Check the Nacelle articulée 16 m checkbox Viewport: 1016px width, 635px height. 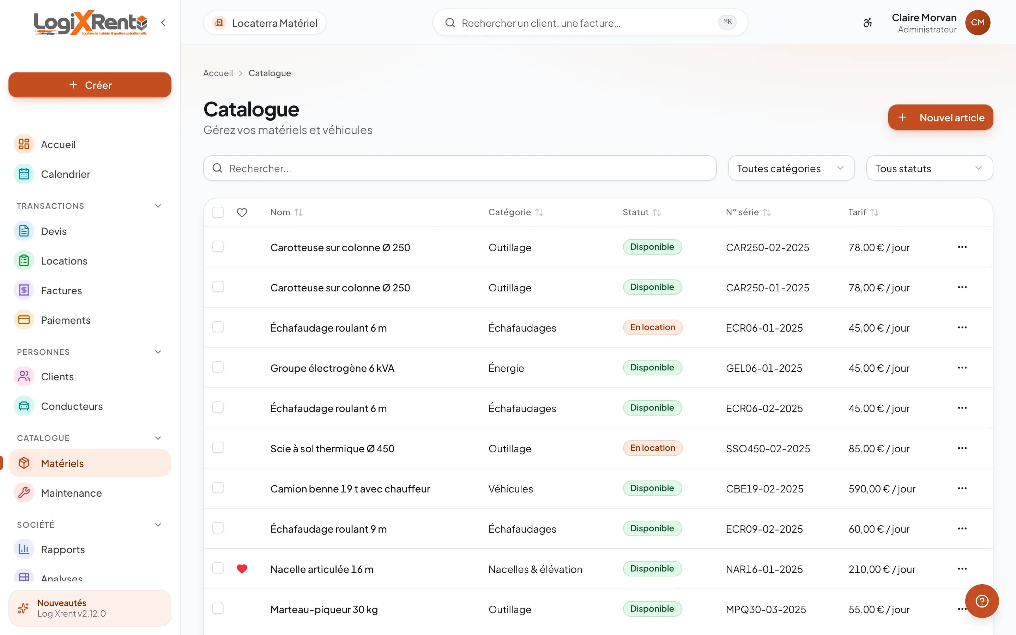click(x=218, y=568)
